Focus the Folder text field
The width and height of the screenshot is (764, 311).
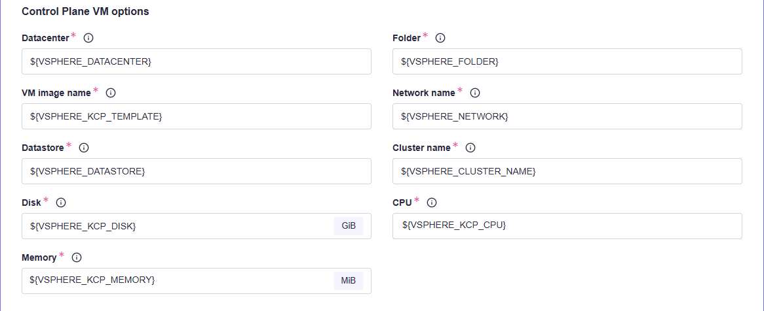567,61
